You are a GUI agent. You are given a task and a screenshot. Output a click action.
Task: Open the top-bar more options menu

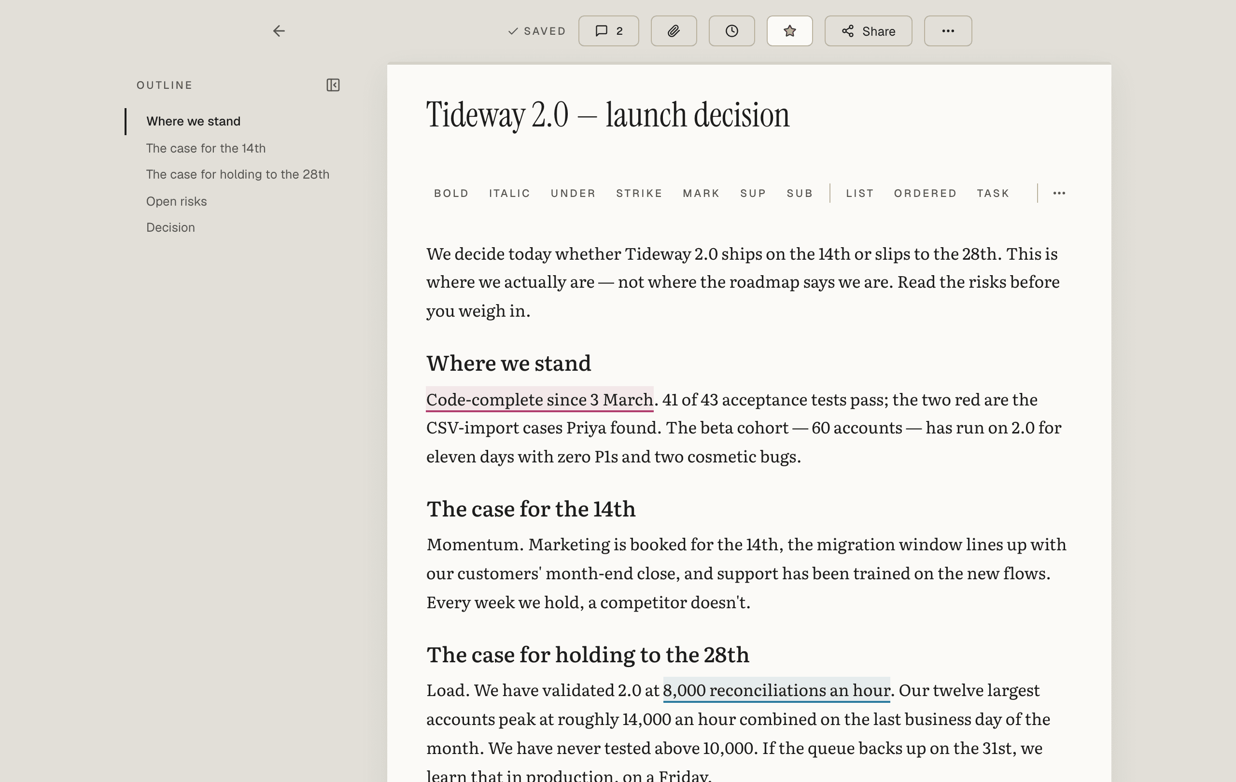pyautogui.click(x=948, y=31)
